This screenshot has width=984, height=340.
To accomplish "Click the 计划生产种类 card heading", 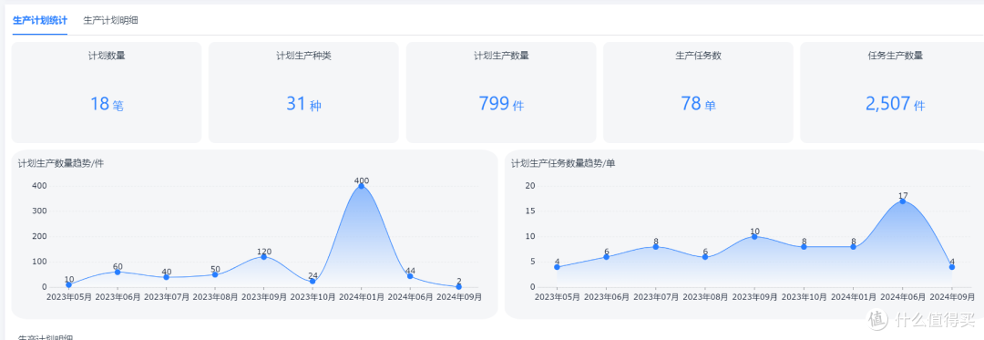I will (x=303, y=56).
